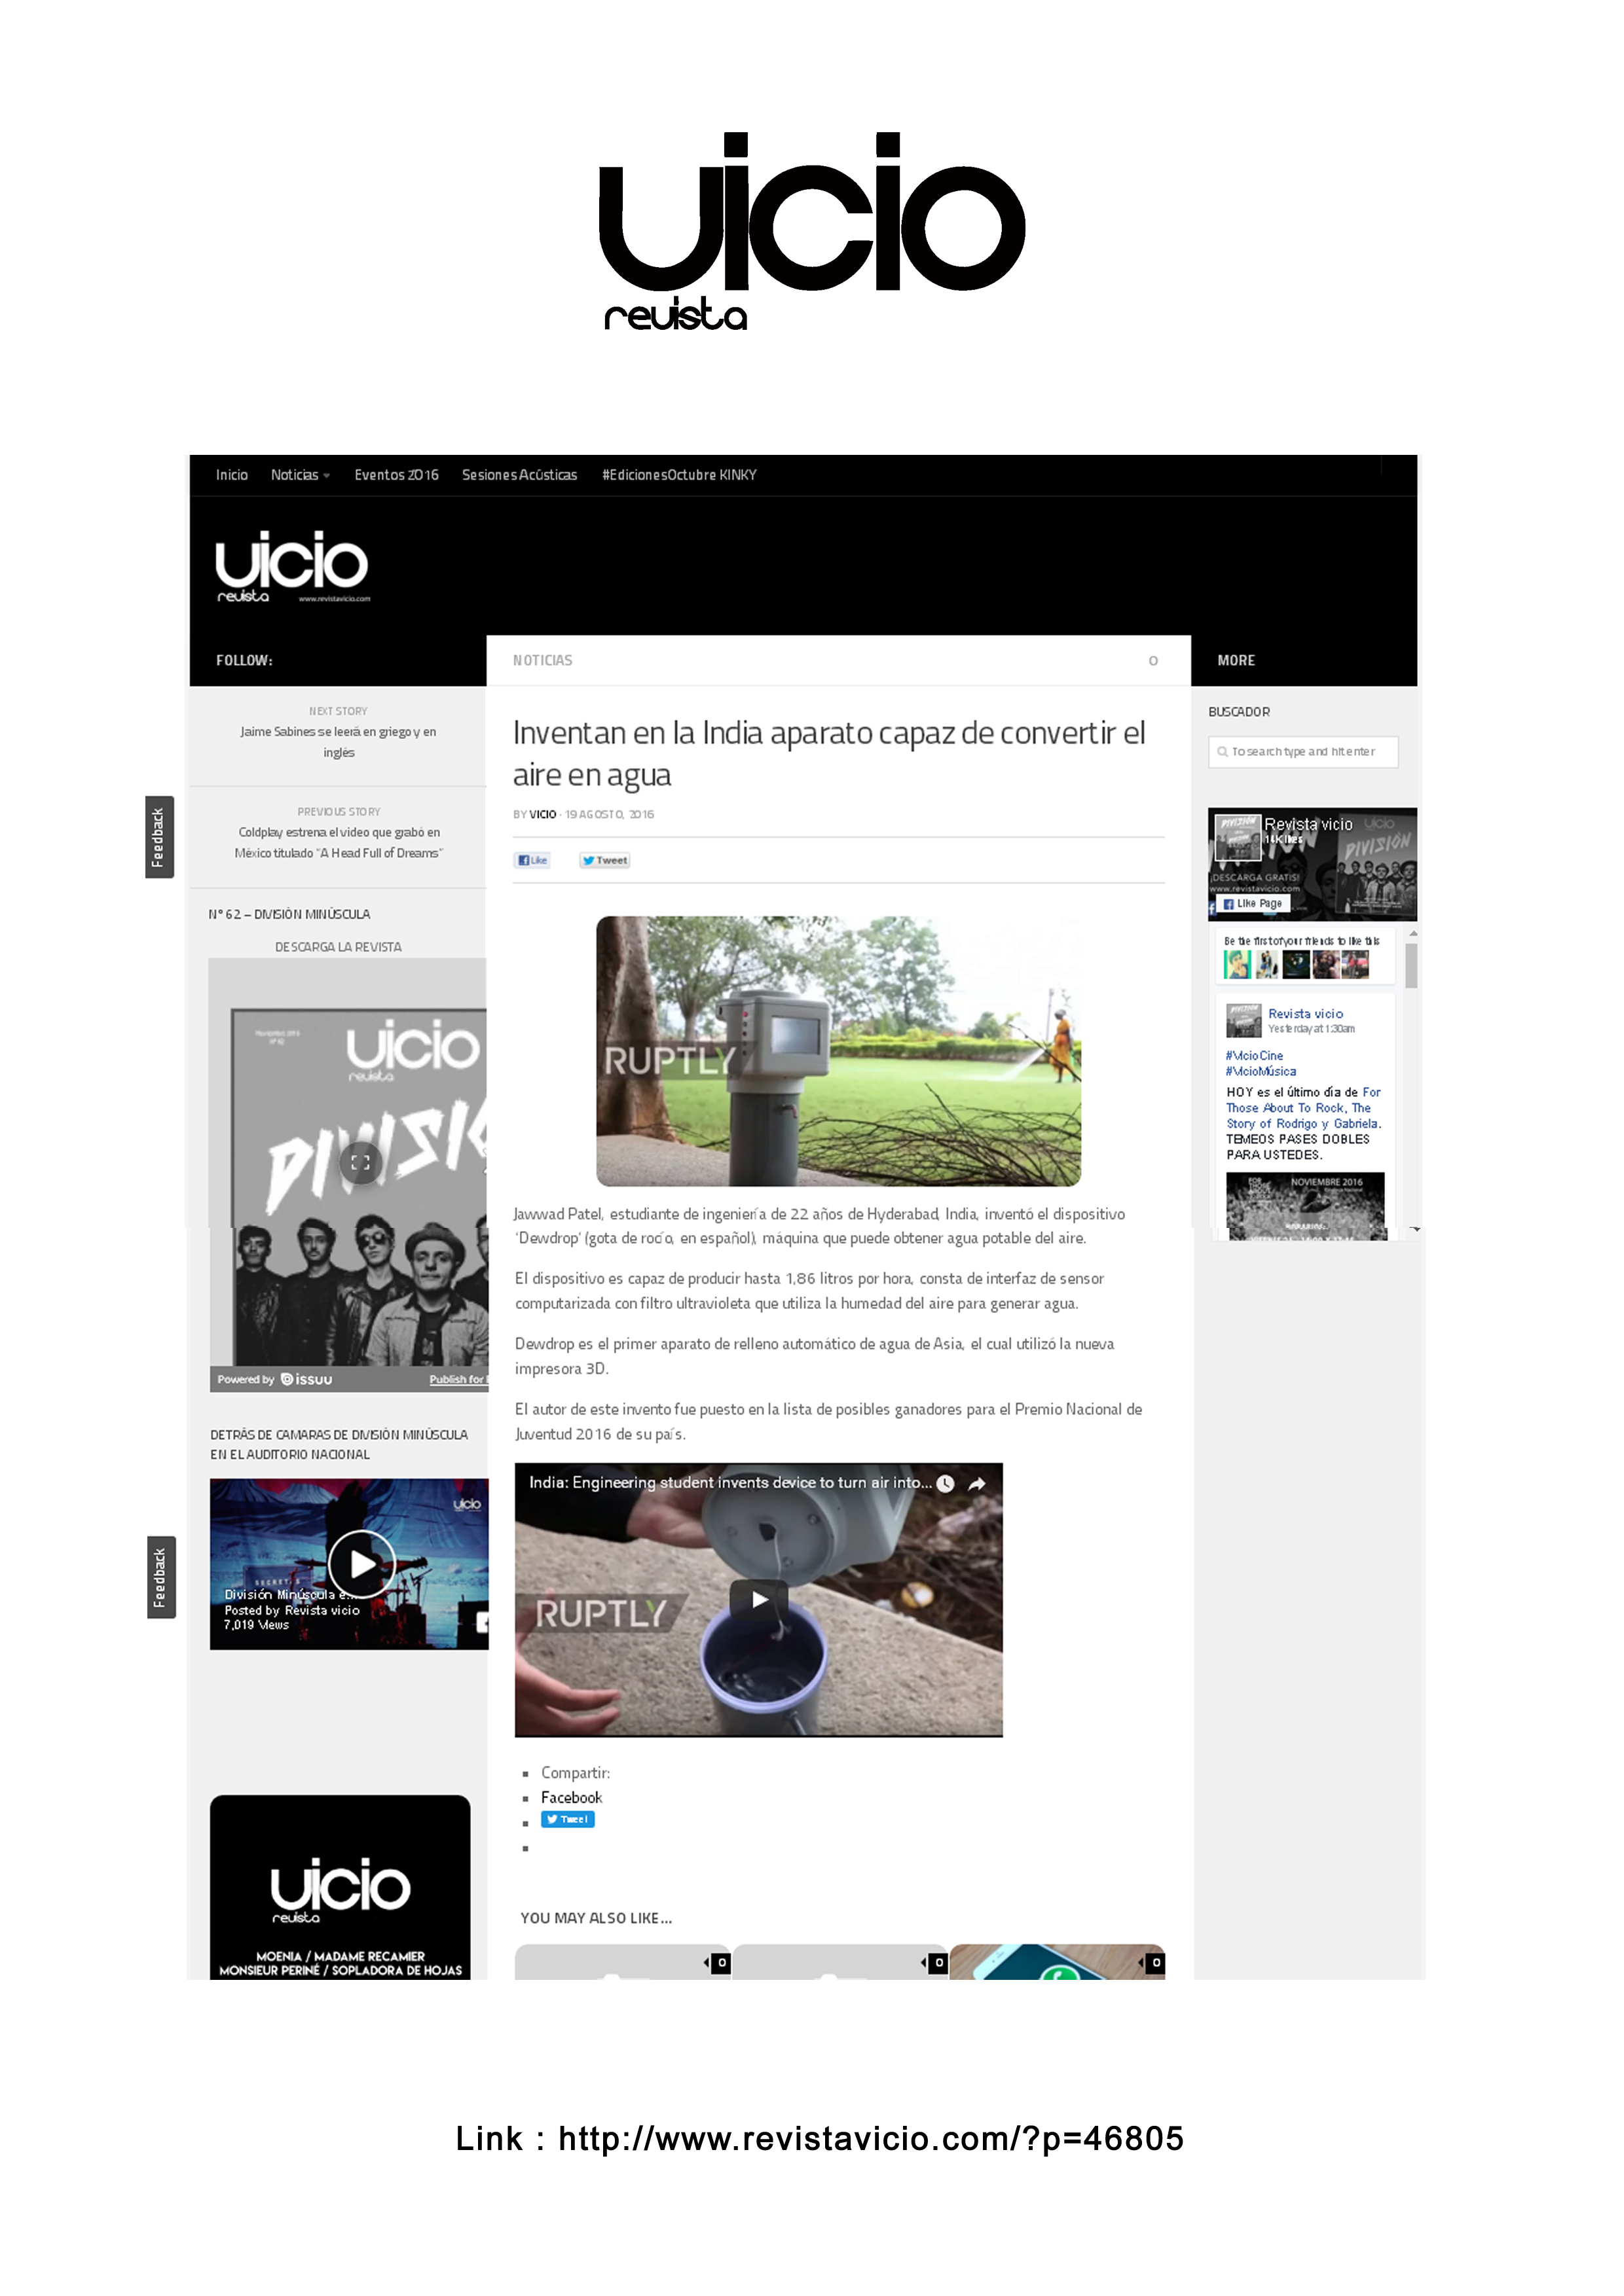The width and height of the screenshot is (1624, 2296).
Task: Click the YOU MAY ALSO LIKE heading
Action: pos(595,1918)
